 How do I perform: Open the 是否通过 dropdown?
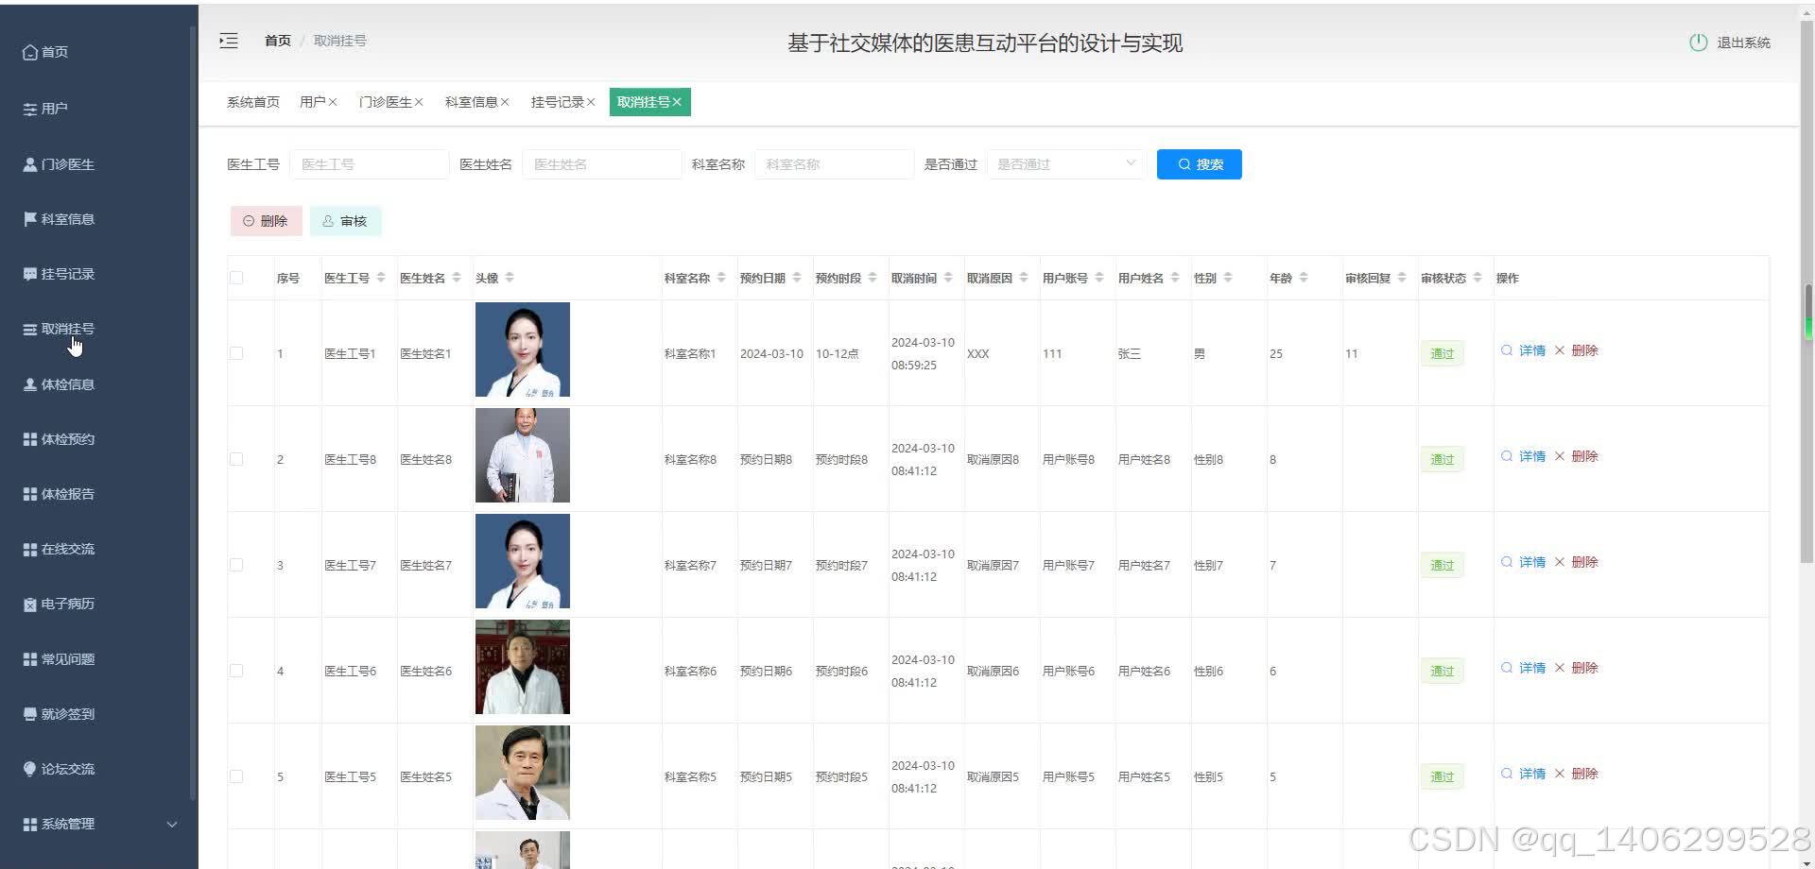(1066, 164)
